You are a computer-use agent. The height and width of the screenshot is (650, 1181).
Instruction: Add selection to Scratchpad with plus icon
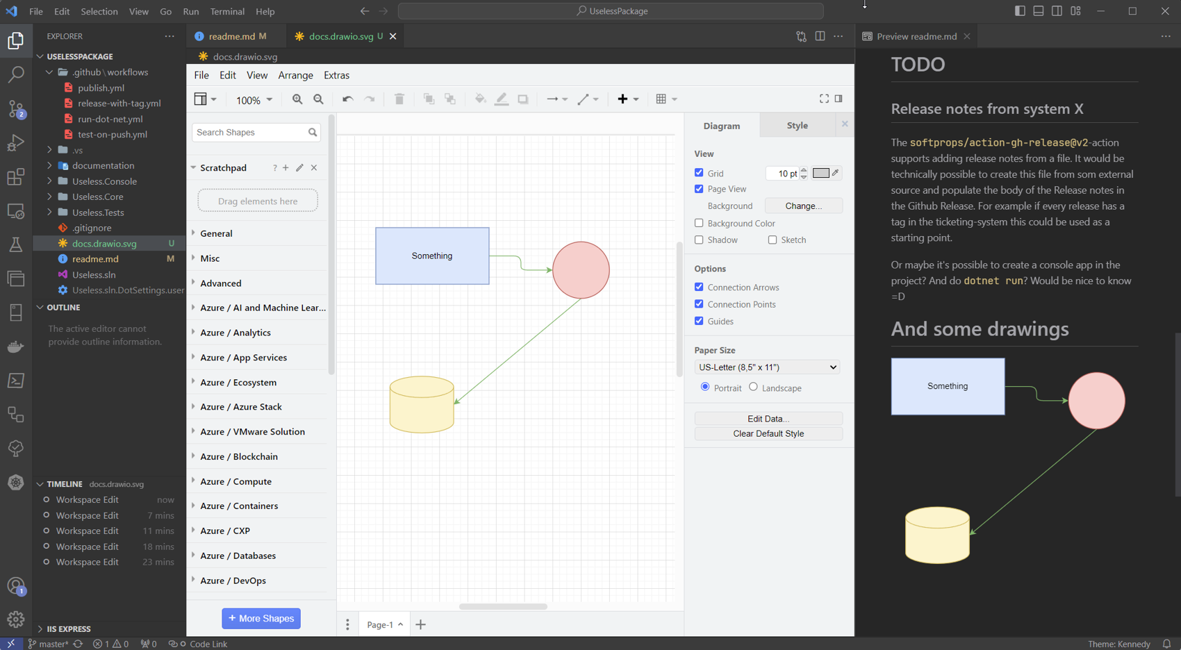pyautogui.click(x=286, y=167)
